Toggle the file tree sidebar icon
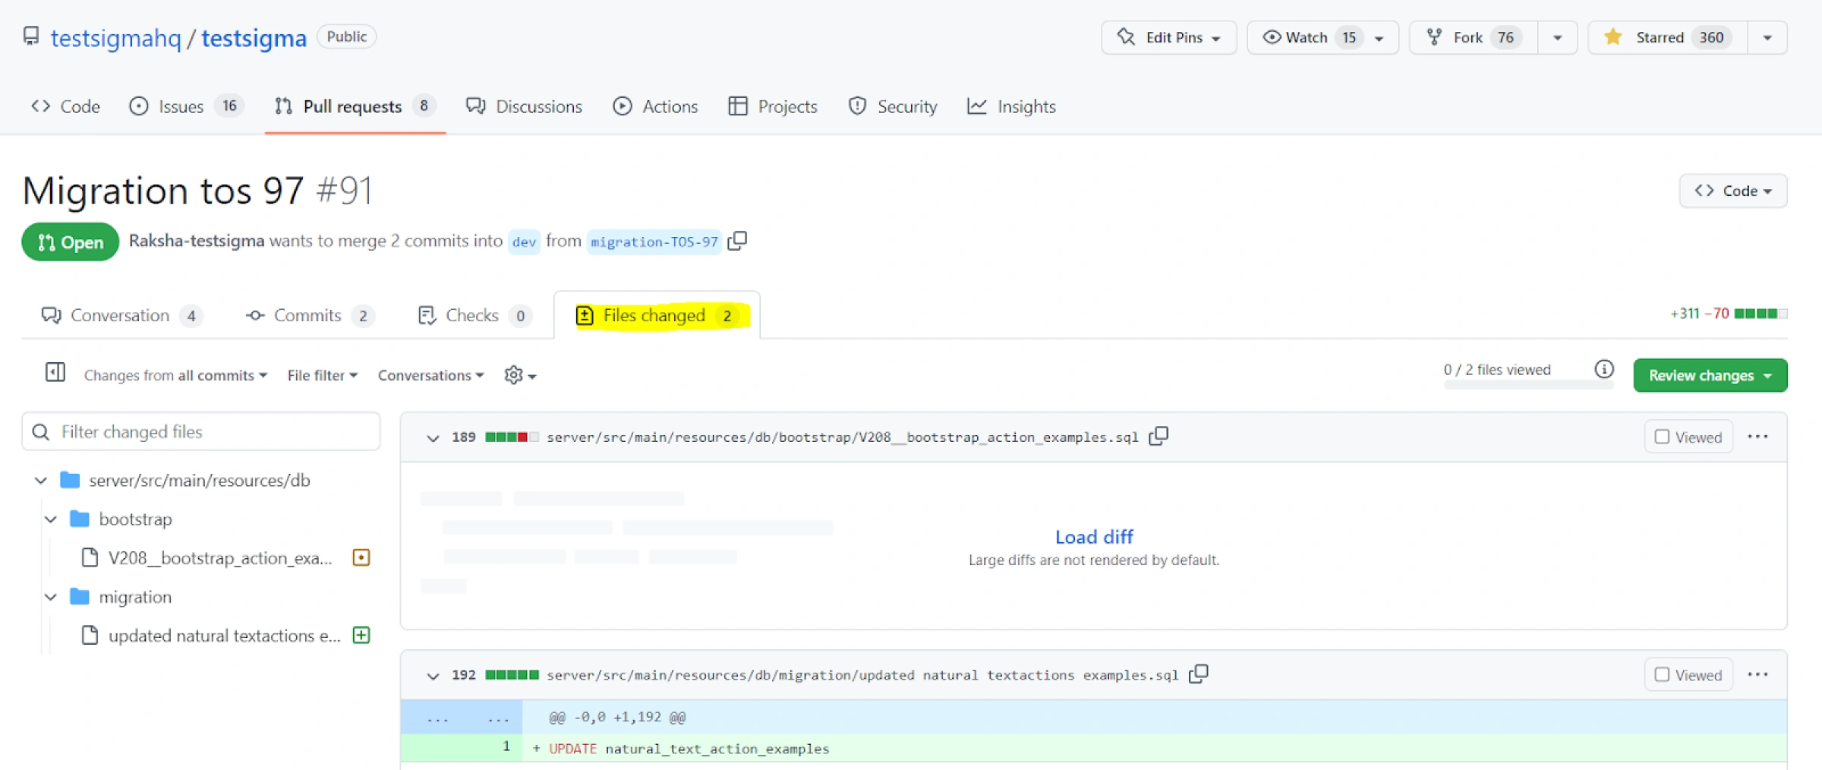Viewport: 1822px width, 770px height. coord(55,373)
